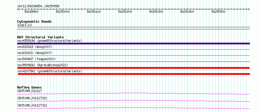Screen dimensions: 258x112
Task: Open variant nsv832419 (Wong2007) label
Action: tap(35, 47)
